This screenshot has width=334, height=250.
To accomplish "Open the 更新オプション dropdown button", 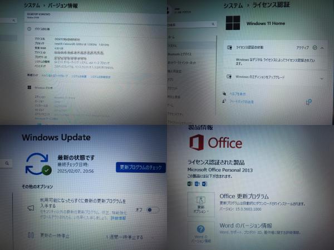I will point(201,204).
